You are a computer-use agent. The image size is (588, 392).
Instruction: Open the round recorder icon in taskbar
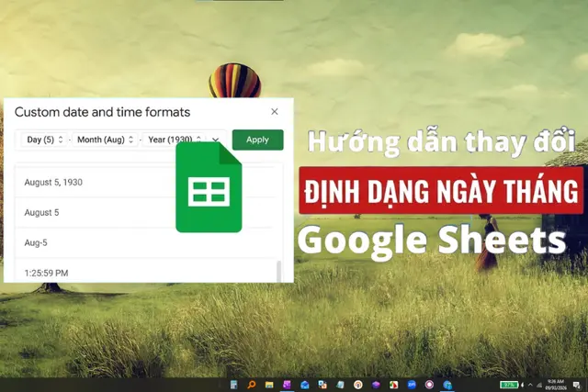(429, 385)
